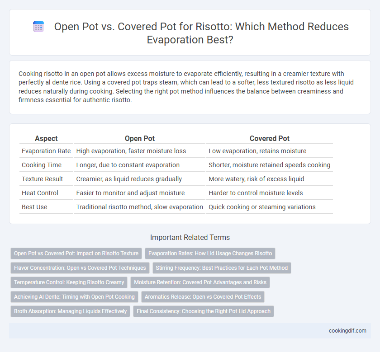Open 'Evaporation Rates: How Lid Usage Changes Risotto' tag
Screen dimensions: 380x352
coord(210,253)
